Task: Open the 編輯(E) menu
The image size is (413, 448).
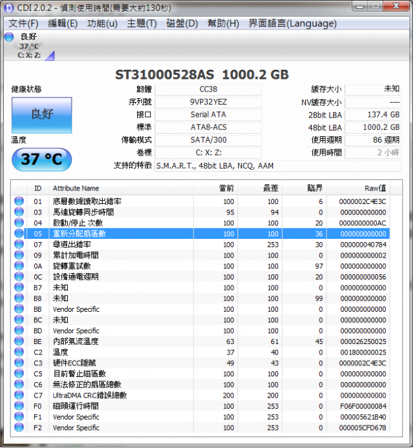Action: (x=63, y=23)
